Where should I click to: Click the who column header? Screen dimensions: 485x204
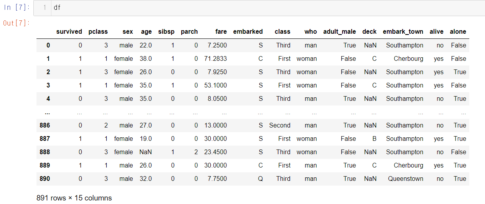pyautogui.click(x=310, y=32)
